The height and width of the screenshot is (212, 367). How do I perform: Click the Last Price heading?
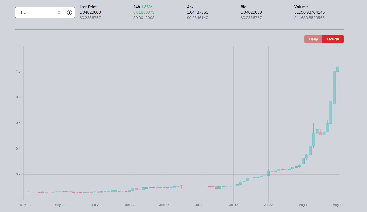pos(88,7)
